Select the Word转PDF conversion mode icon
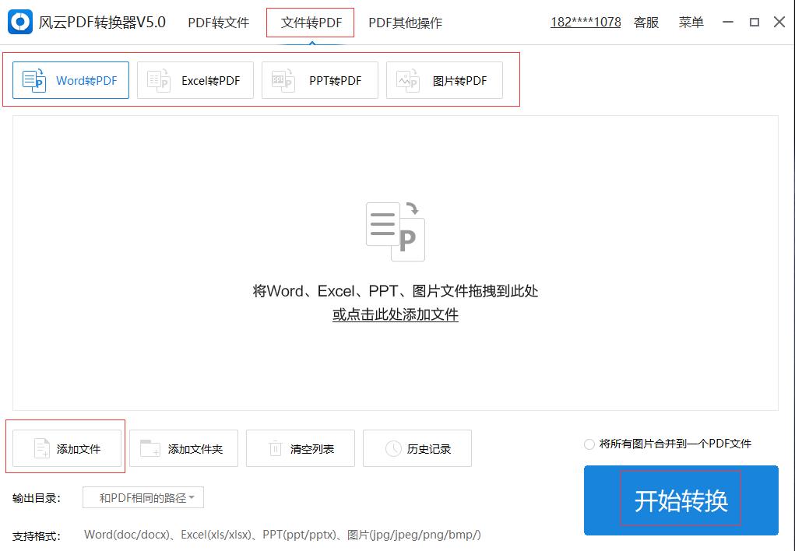This screenshot has width=795, height=551. (x=33, y=79)
